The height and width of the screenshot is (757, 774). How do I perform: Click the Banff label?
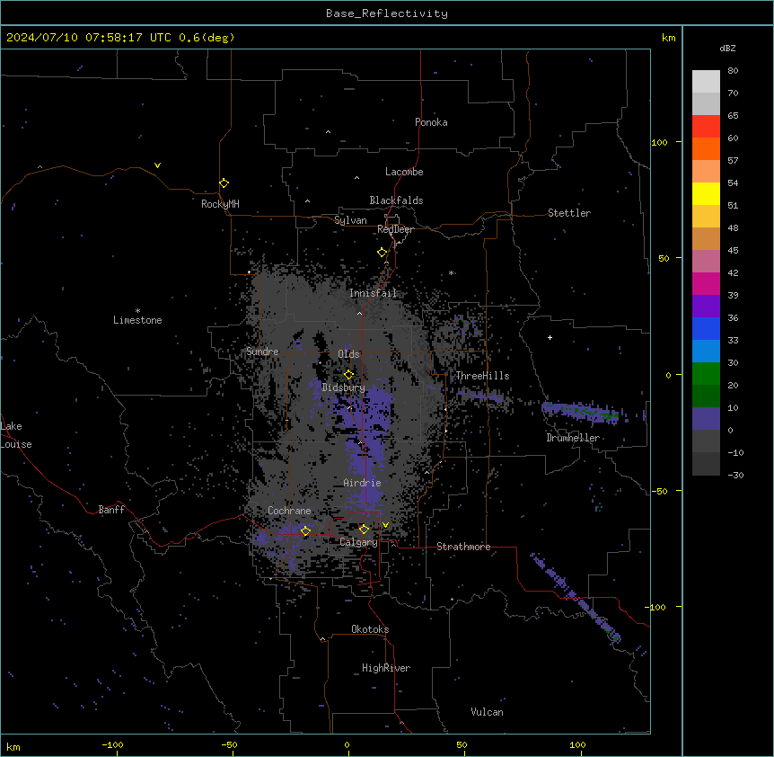[x=111, y=510]
